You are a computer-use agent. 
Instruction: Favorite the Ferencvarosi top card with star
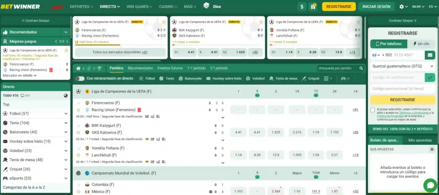164,22
